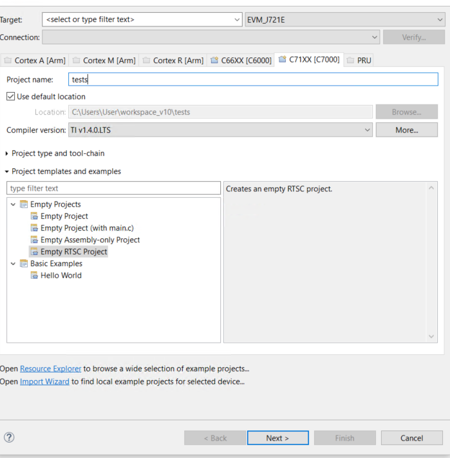Screen dimensions: 450x458
Task: Click the Hello World project icon
Action: click(34, 276)
